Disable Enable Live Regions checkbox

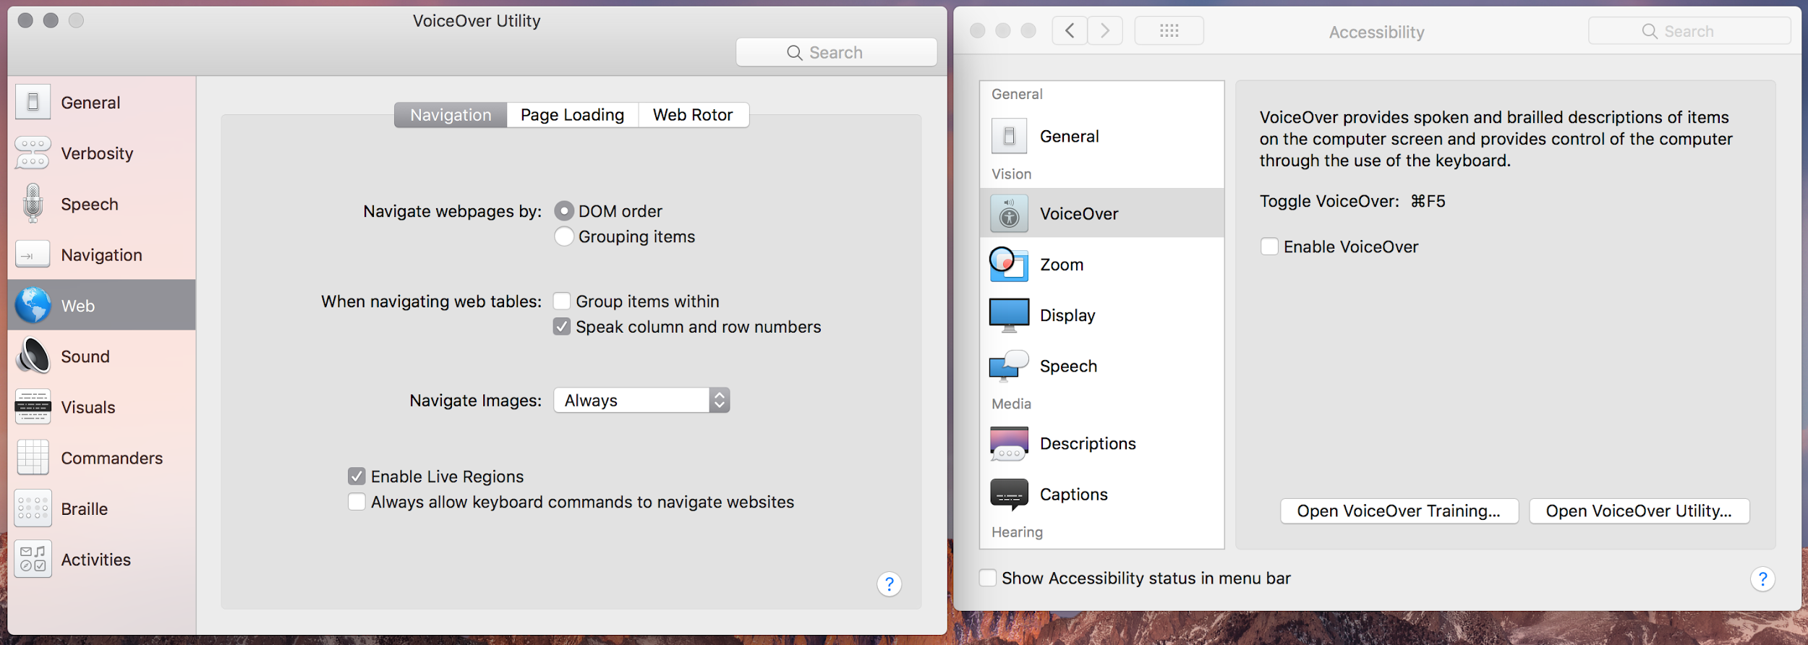[357, 476]
